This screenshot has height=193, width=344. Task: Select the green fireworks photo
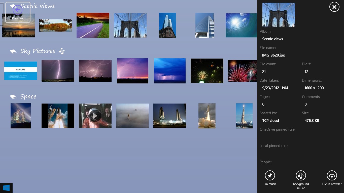[207, 71]
